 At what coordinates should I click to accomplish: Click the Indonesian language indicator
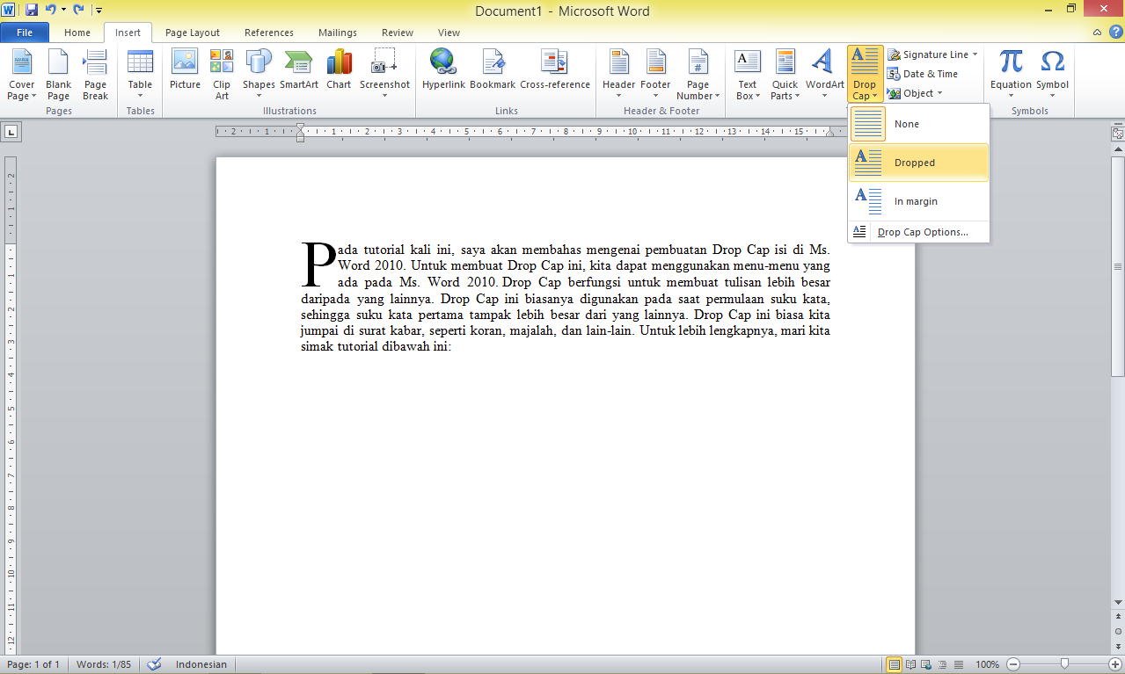pyautogui.click(x=201, y=664)
